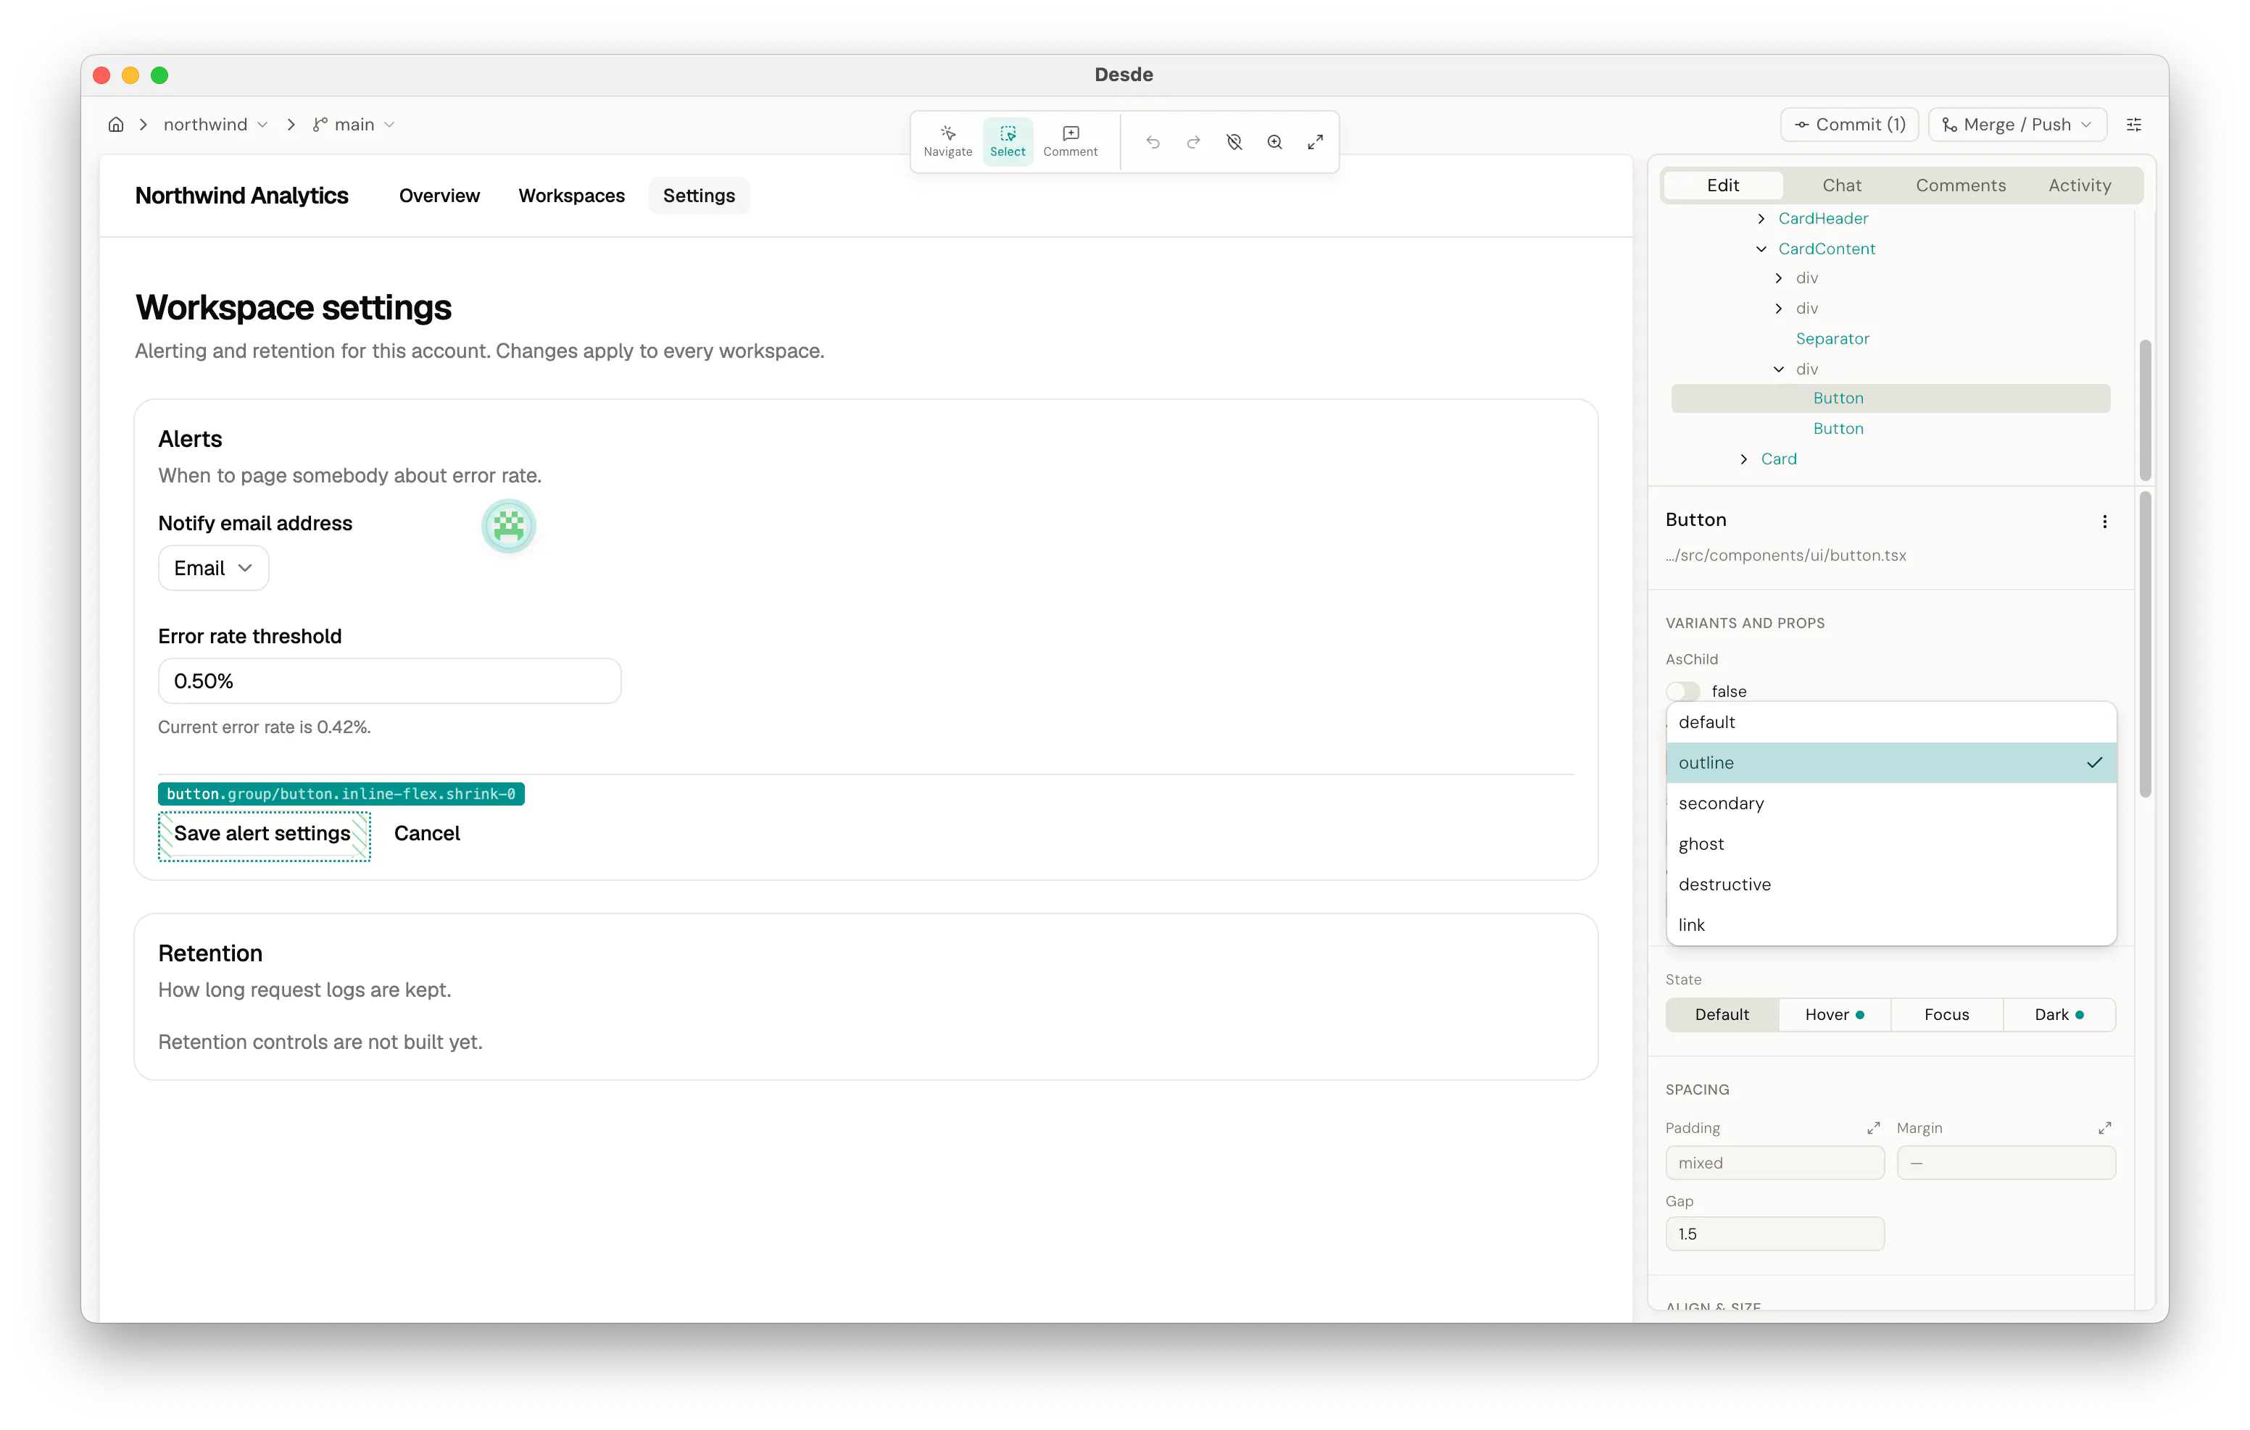Collapse the CardContent tree node
The image size is (2250, 1430).
tap(1761, 248)
